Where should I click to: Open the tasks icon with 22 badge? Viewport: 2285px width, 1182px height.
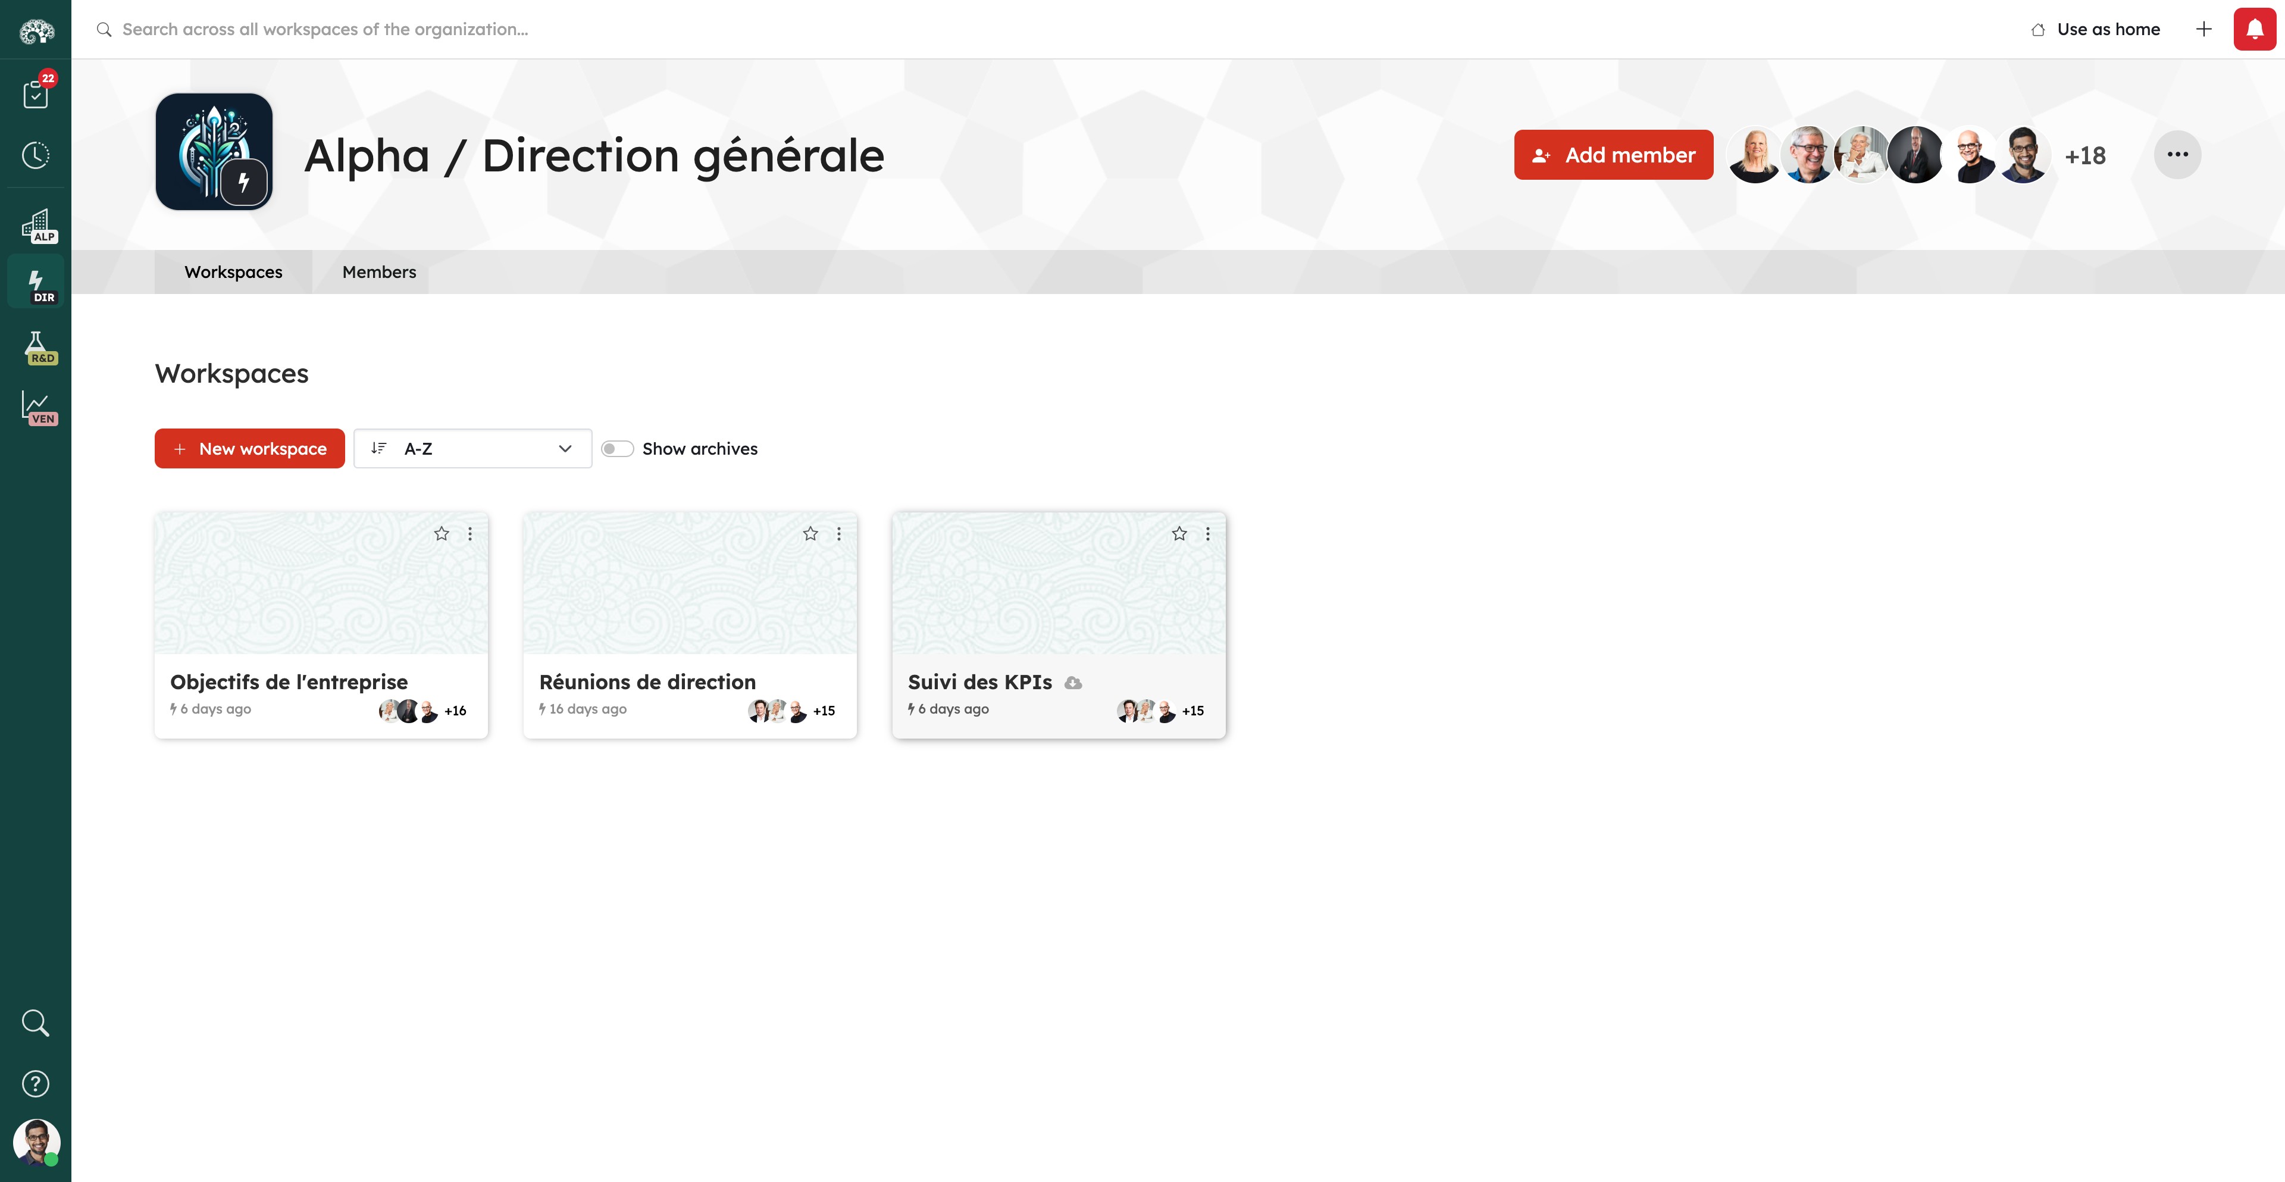click(36, 92)
